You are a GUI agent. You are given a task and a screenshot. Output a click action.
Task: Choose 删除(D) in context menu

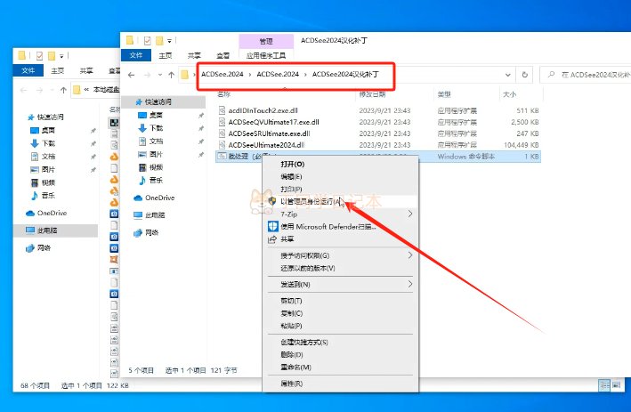coord(341,355)
